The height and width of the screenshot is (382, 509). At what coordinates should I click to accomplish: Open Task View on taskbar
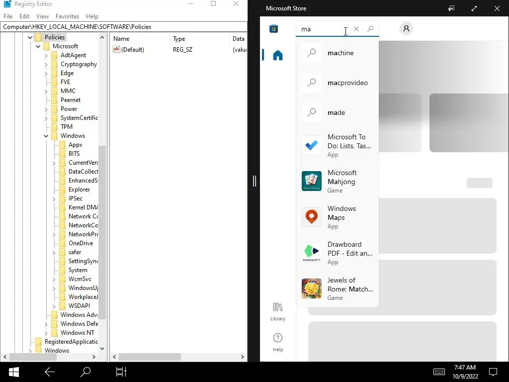click(121, 372)
